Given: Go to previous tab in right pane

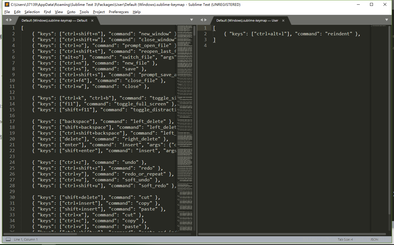Looking at the screenshot, I should [x=202, y=20].
